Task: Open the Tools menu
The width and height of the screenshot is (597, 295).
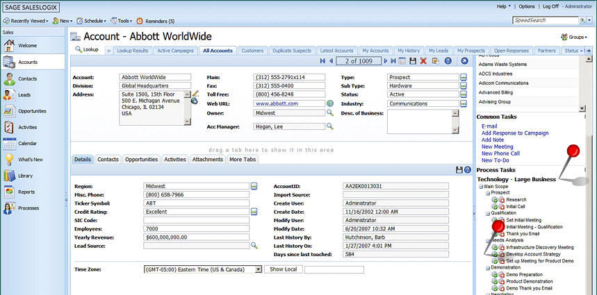Action: click(x=122, y=21)
